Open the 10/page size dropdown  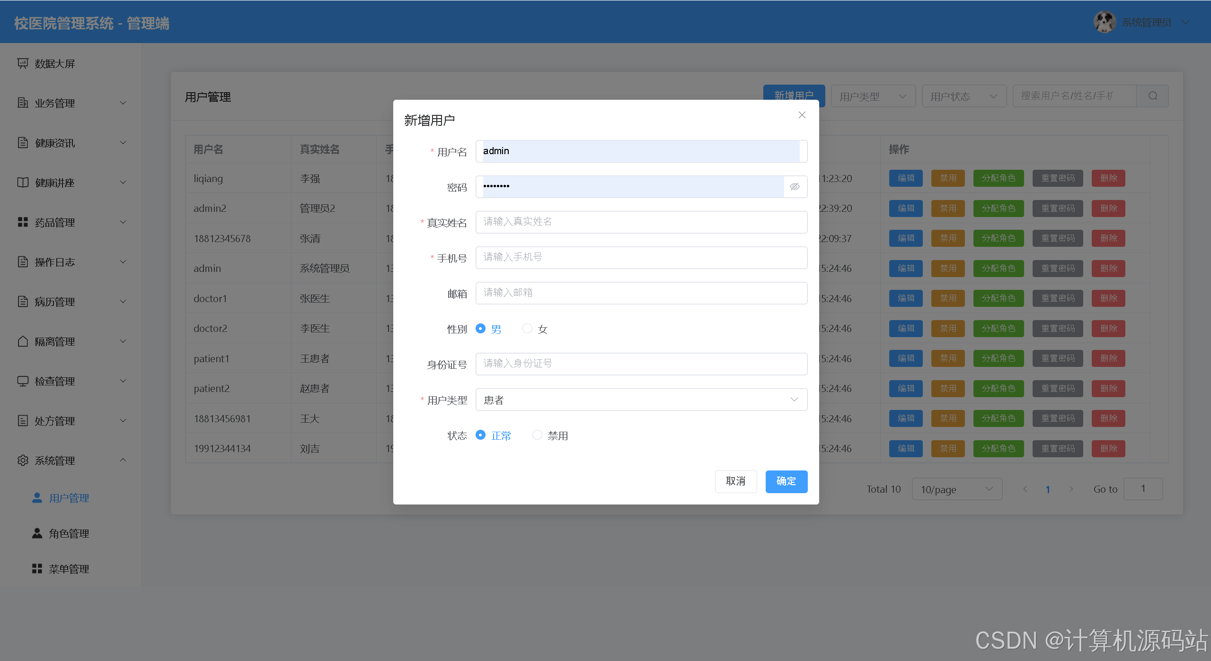click(x=957, y=489)
